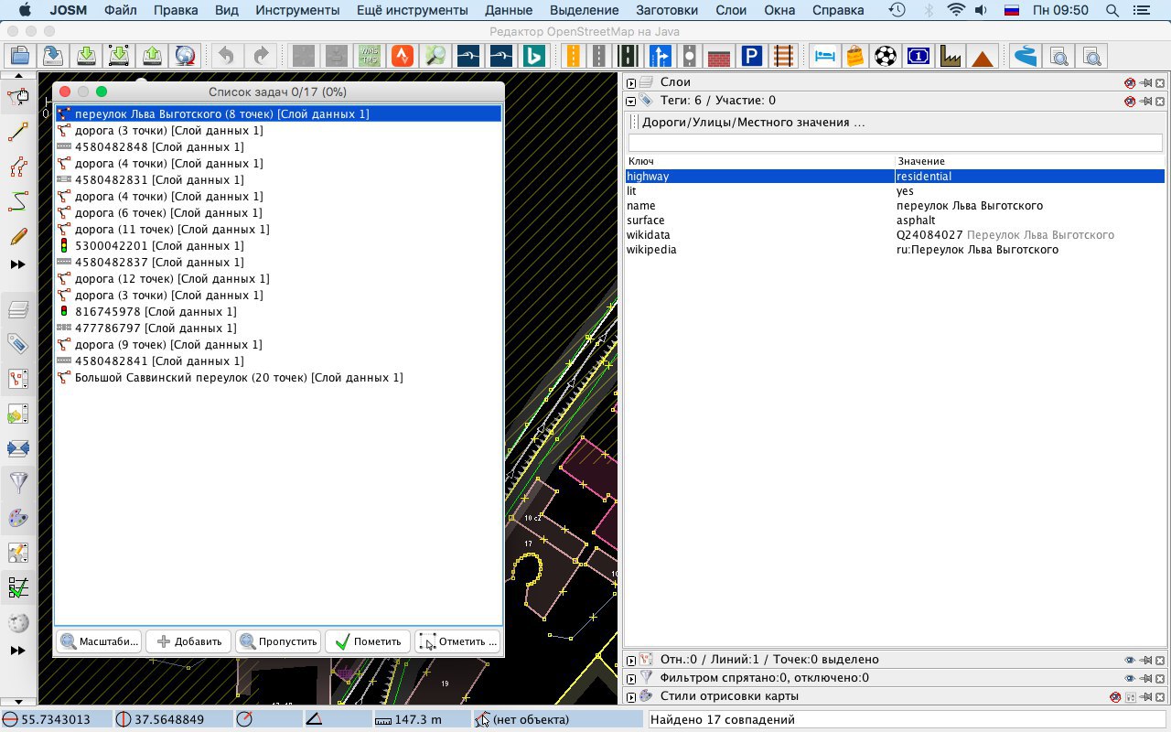Open the Файл menu

point(122,10)
